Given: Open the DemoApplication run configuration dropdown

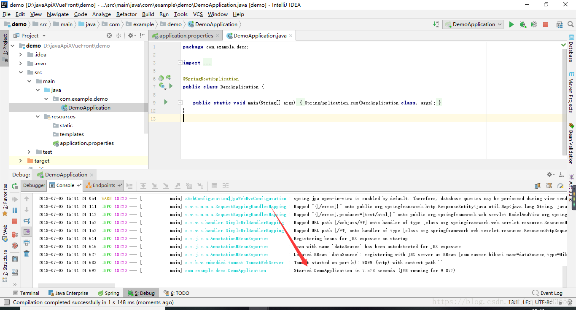Looking at the screenshot, I should [473, 24].
